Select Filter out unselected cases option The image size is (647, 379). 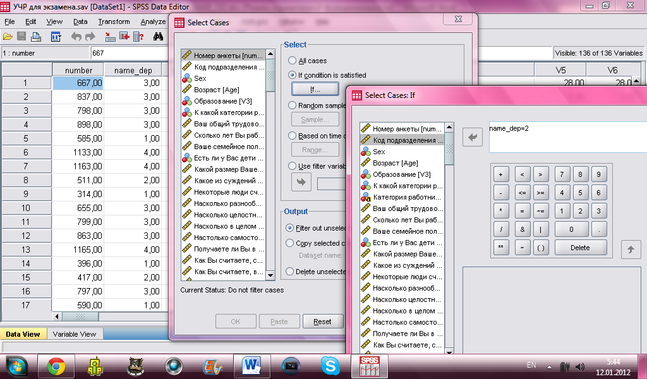click(289, 228)
